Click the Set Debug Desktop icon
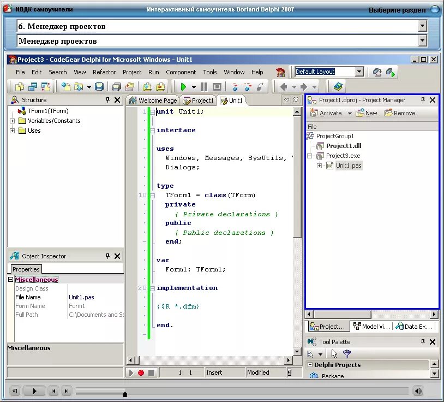This screenshot has height=402, width=444. (x=391, y=72)
